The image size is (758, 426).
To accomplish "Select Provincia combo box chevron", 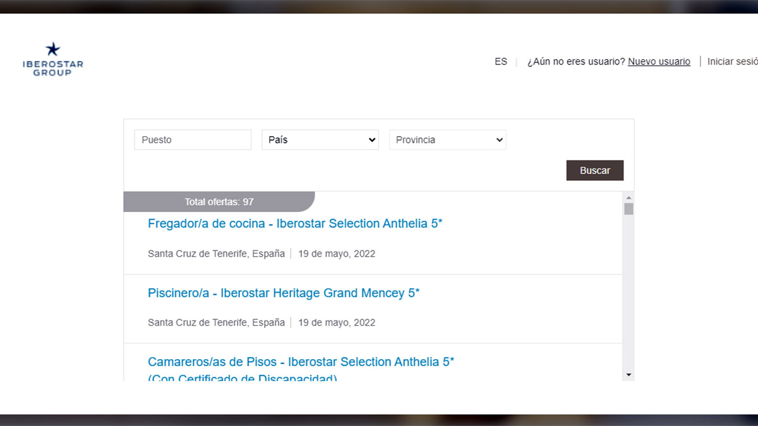I will tap(499, 139).
